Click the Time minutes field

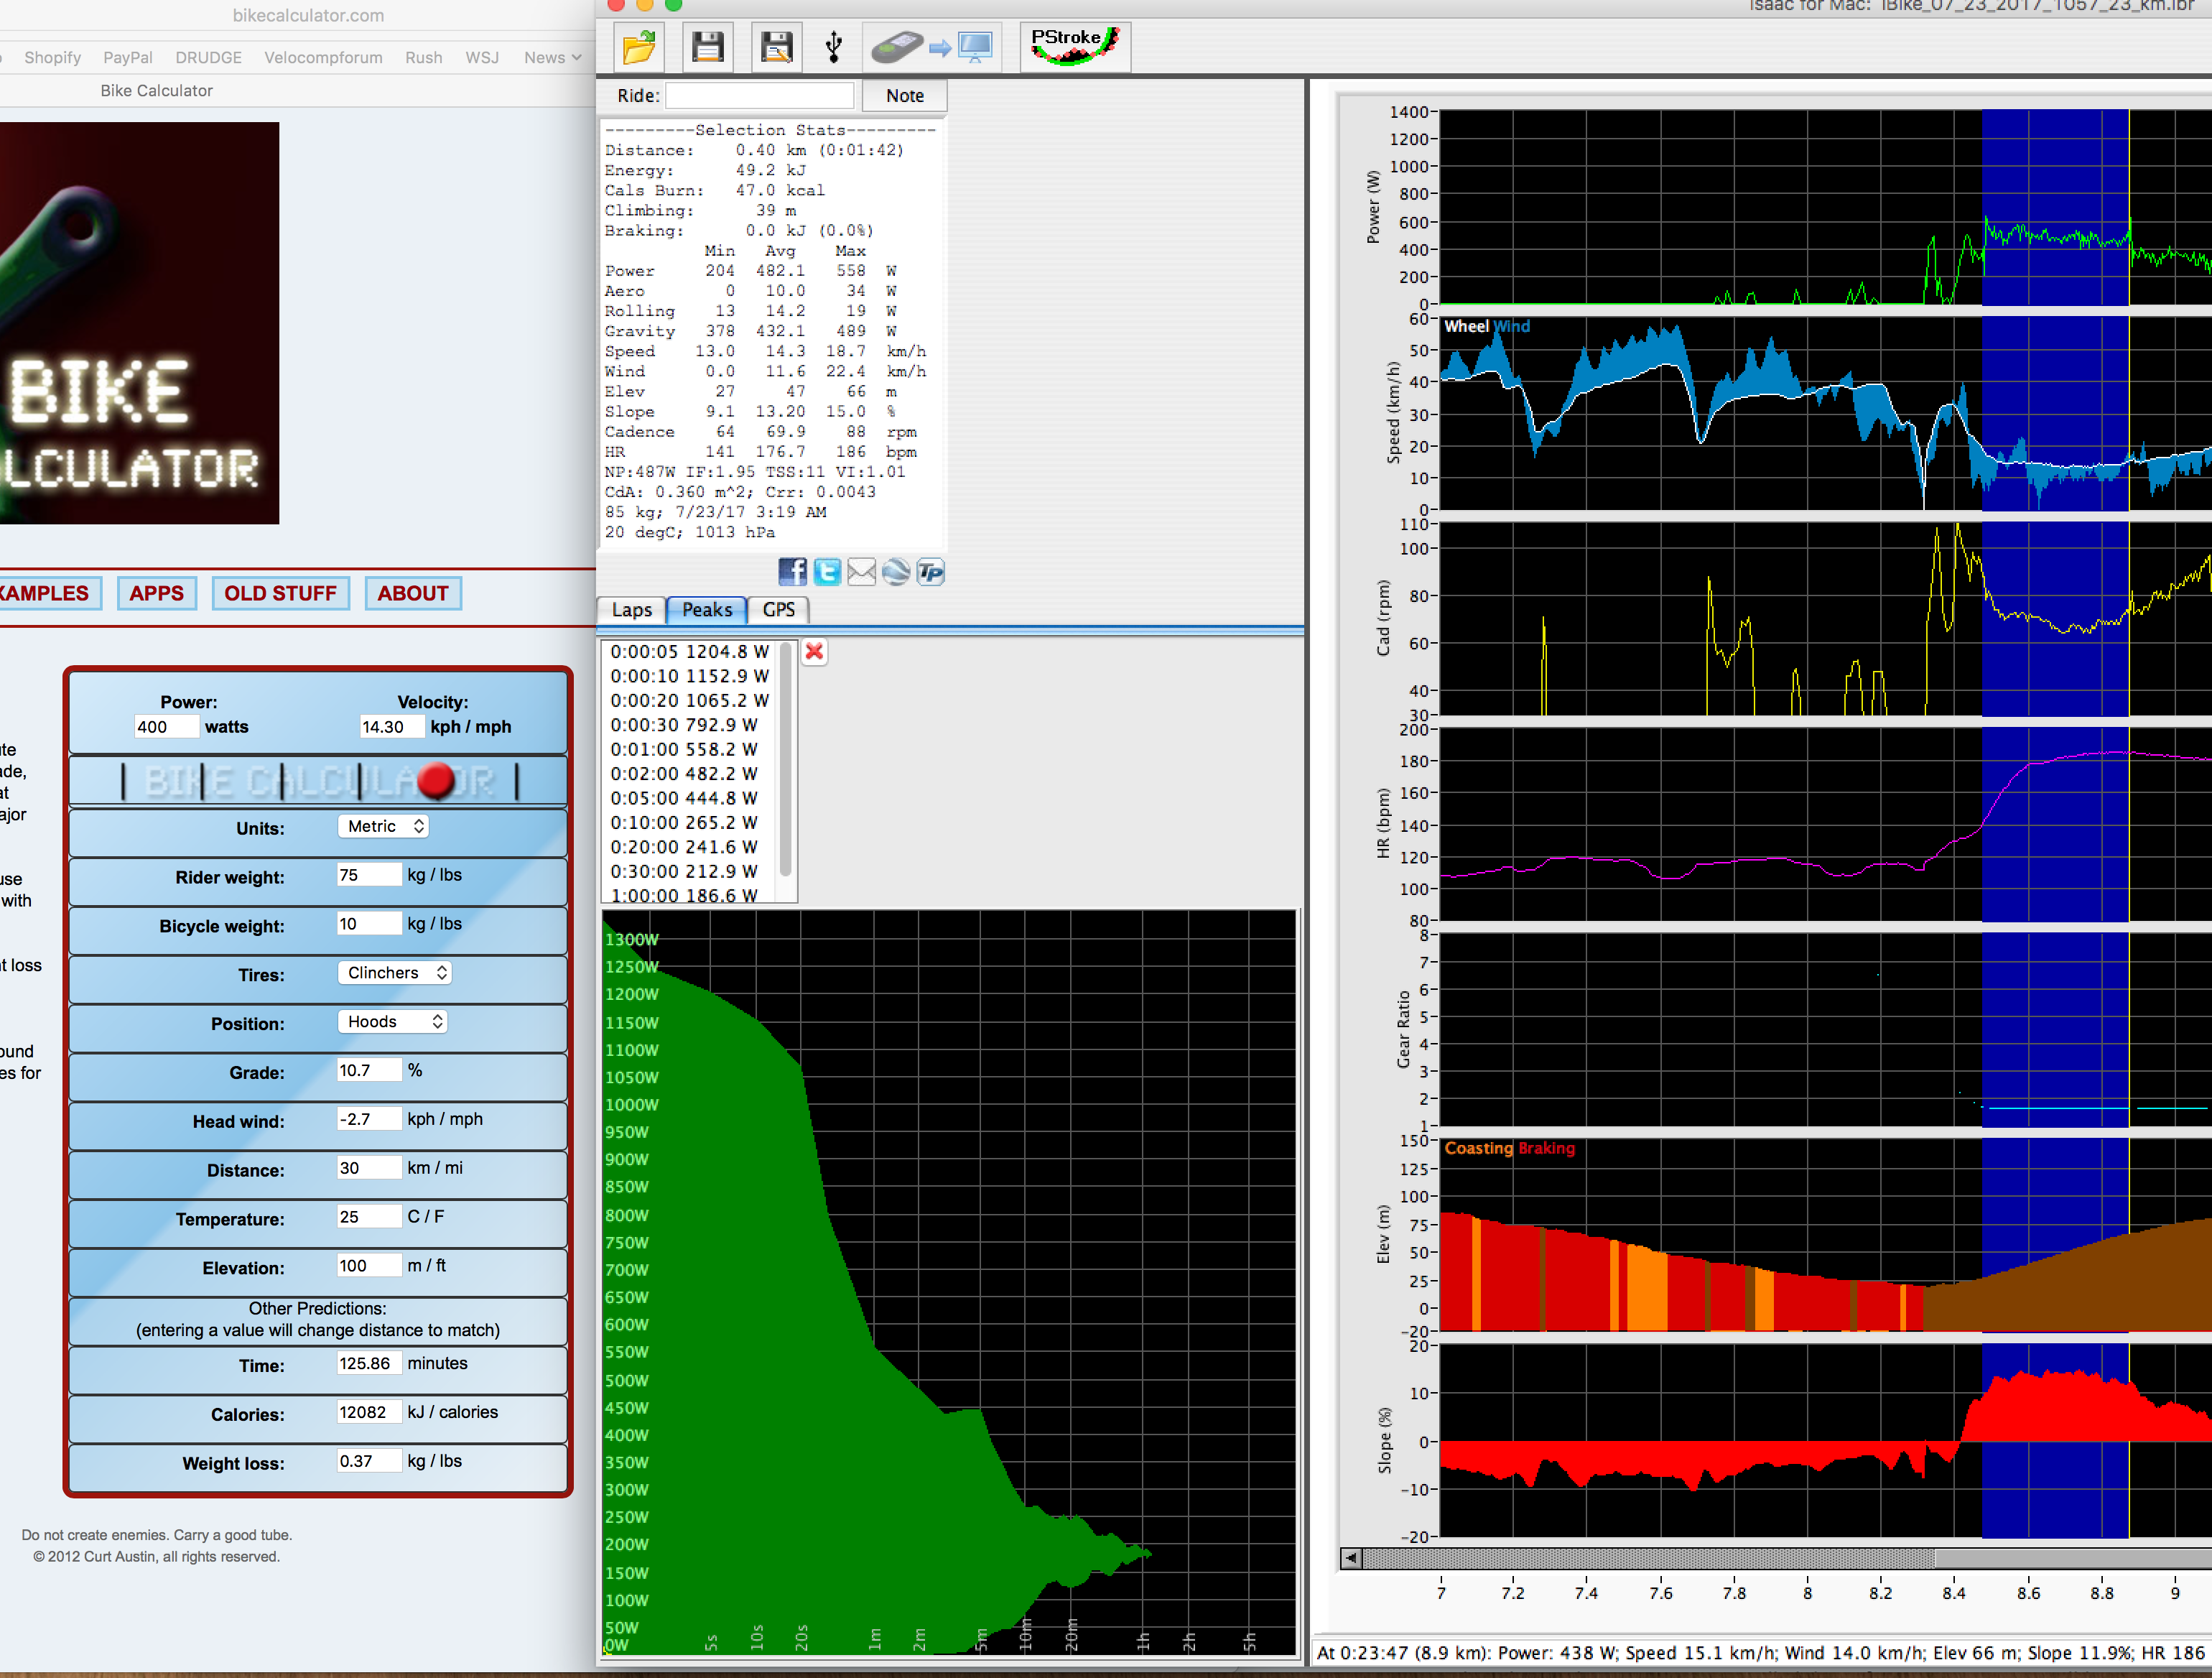coord(369,1363)
